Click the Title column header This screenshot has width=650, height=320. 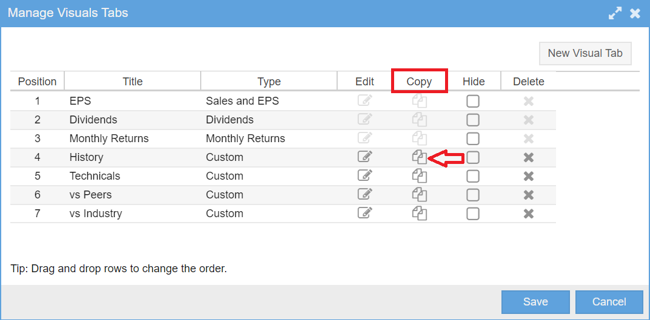click(133, 82)
